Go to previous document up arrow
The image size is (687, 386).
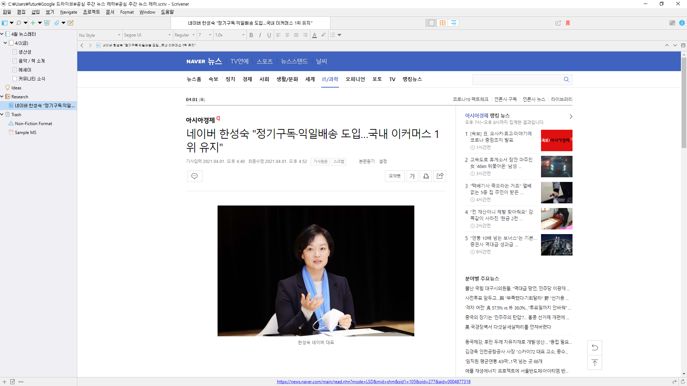(x=667, y=45)
